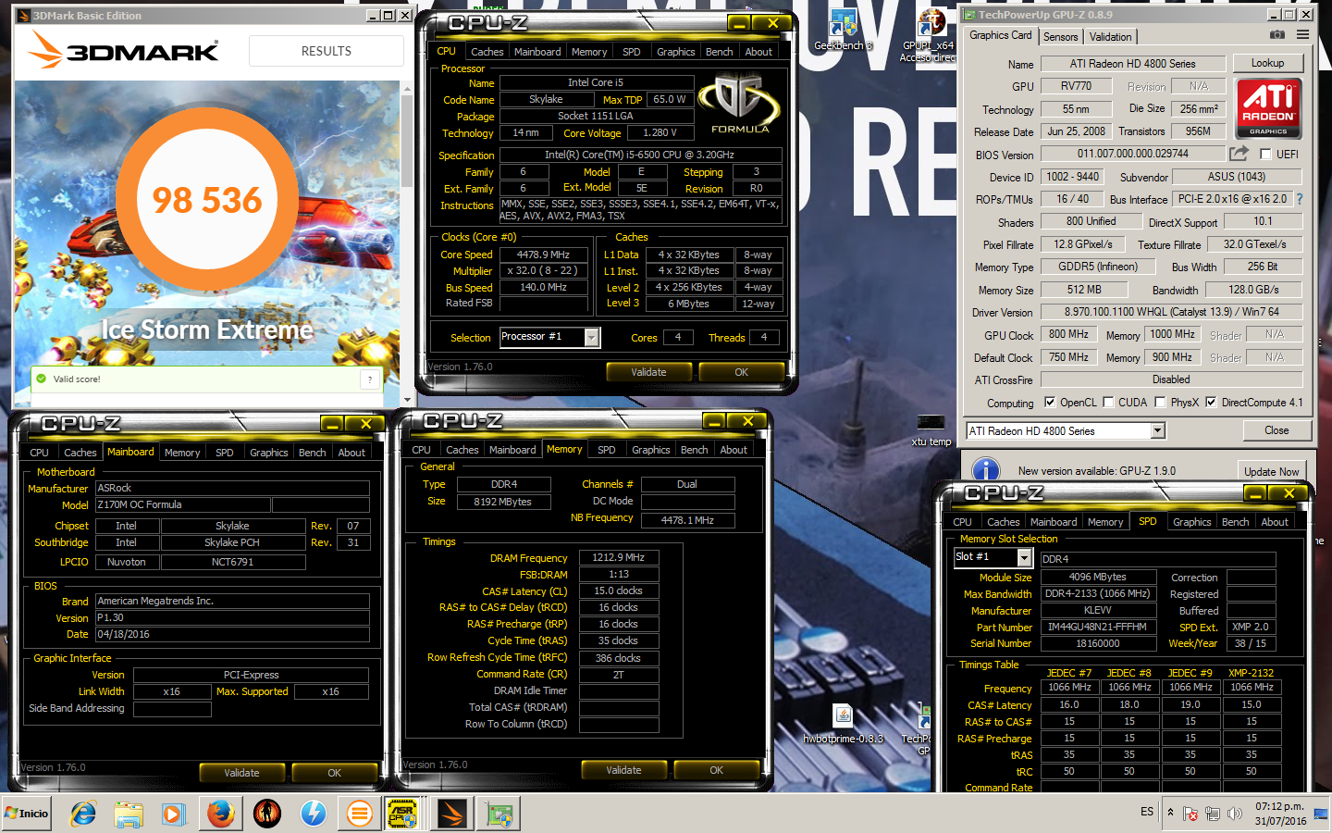The image size is (1332, 833).
Task: Click the Close button in GPU-Z
Action: (x=1276, y=430)
